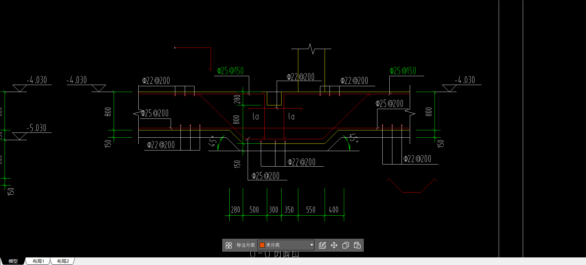The image size is (586, 265).
Task: Select the right 45° angle annotation
Action: pyautogui.click(x=354, y=138)
